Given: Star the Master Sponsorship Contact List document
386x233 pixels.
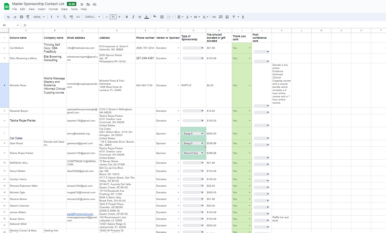Looking at the screenshot, I should pyautogui.click(x=82, y=4).
